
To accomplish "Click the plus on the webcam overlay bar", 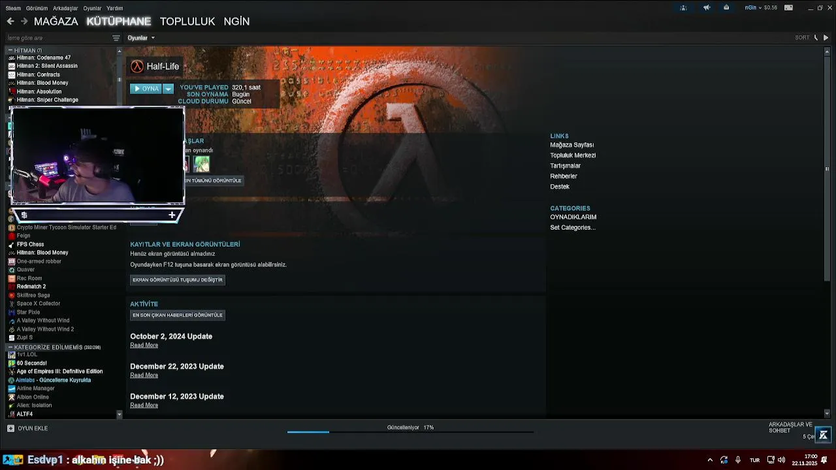I will (x=172, y=215).
